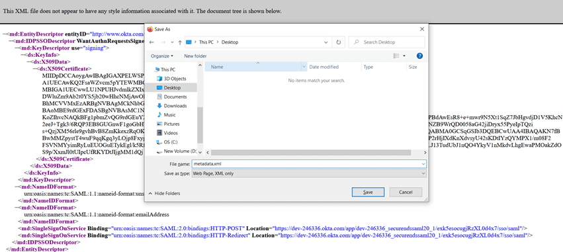Image resolution: width=563 pixels, height=252 pixels.
Task: Select OS (C:) drive
Action: 167,142
